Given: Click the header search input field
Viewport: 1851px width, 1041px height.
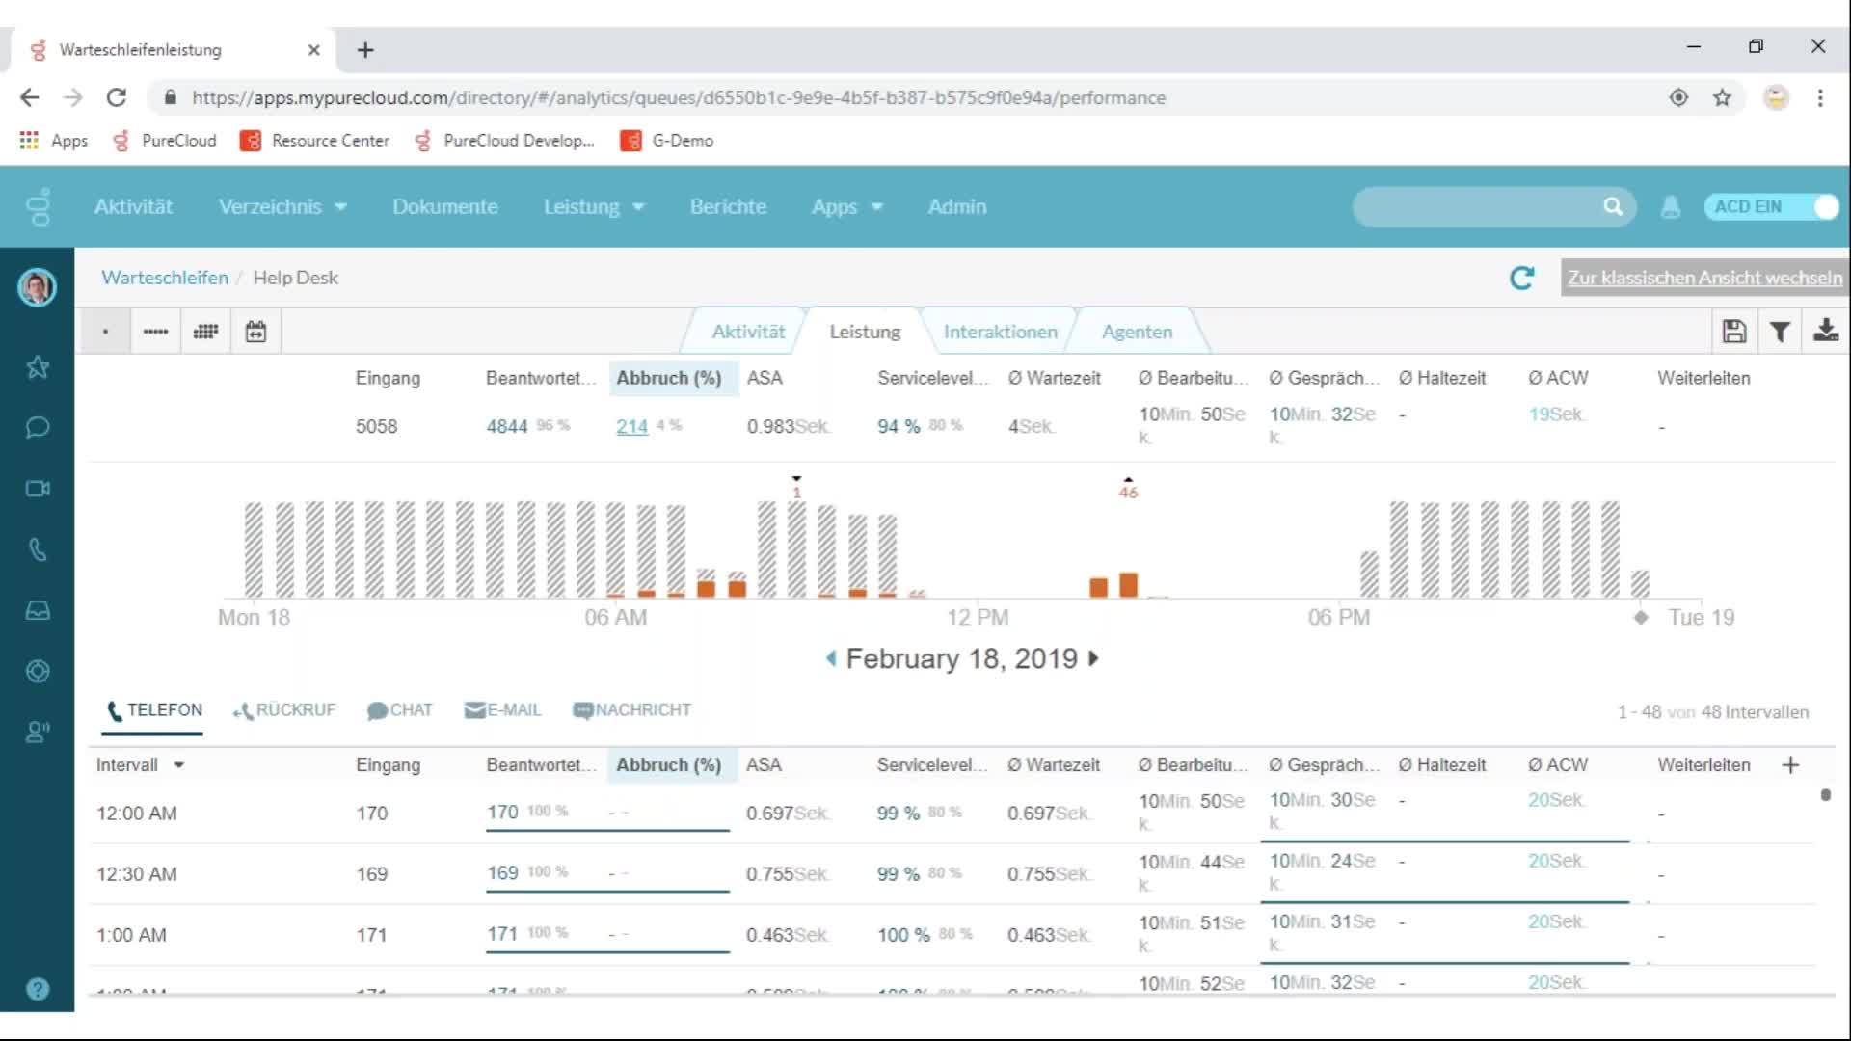Looking at the screenshot, I should point(1480,207).
